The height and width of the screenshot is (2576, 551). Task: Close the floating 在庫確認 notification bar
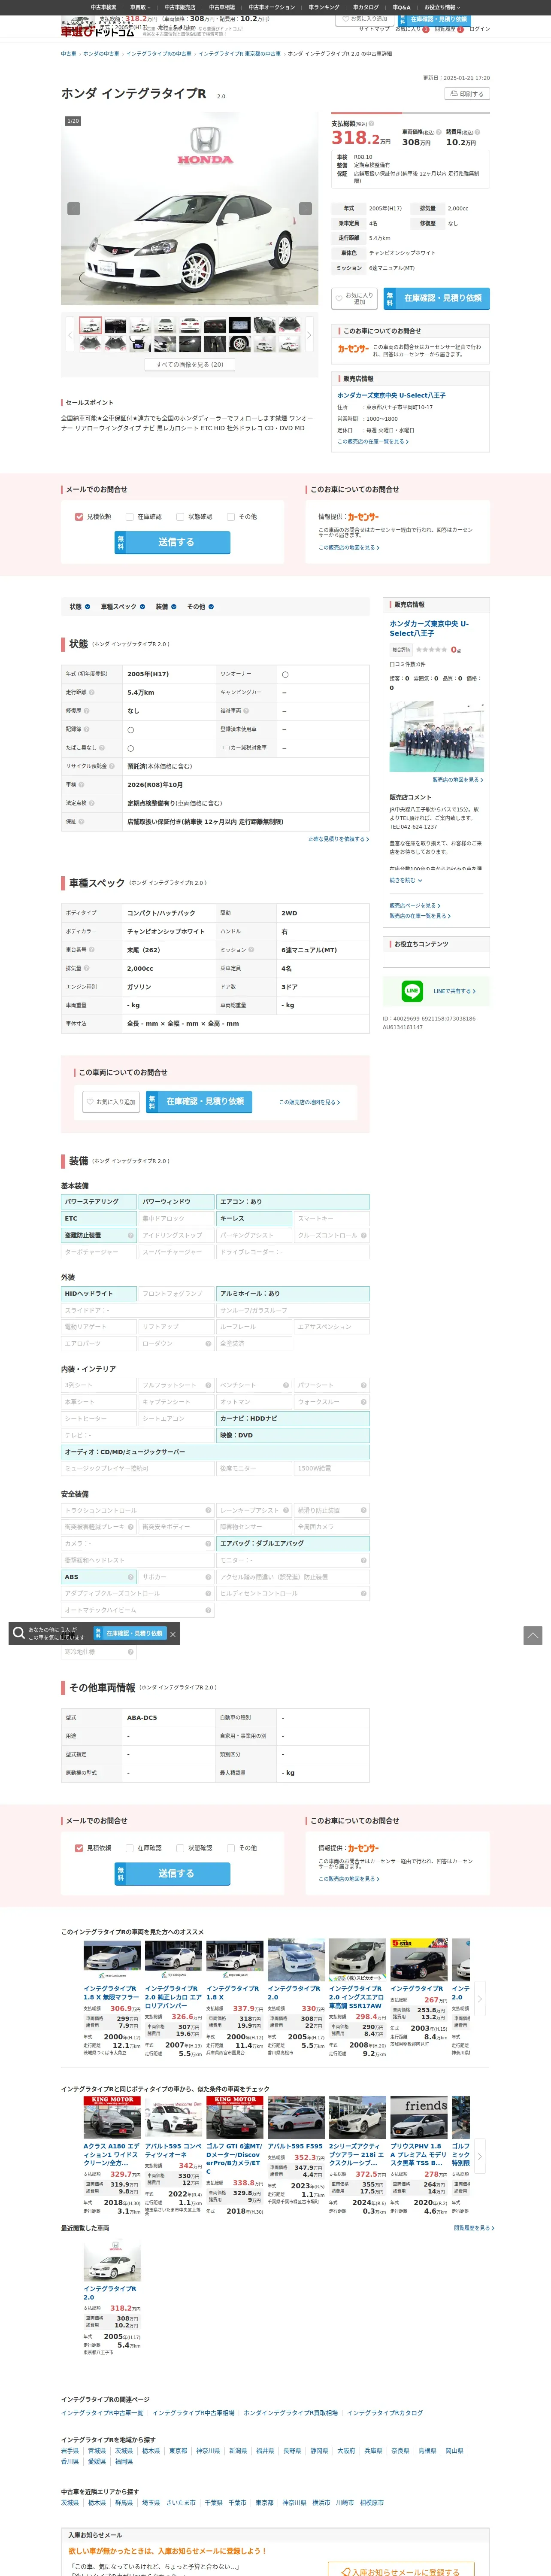[173, 1634]
